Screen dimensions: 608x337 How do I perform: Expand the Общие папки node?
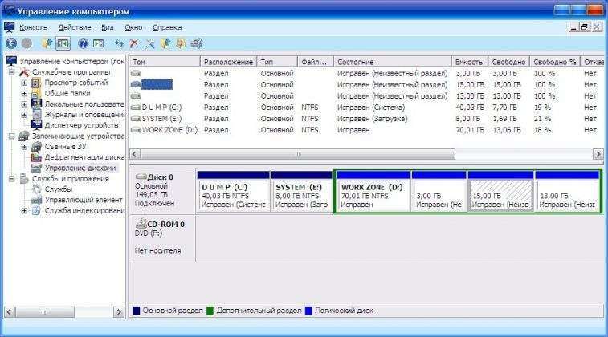pyautogui.click(x=24, y=93)
